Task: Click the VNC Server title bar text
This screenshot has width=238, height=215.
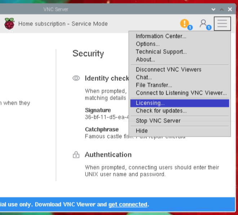Action: (56, 9)
